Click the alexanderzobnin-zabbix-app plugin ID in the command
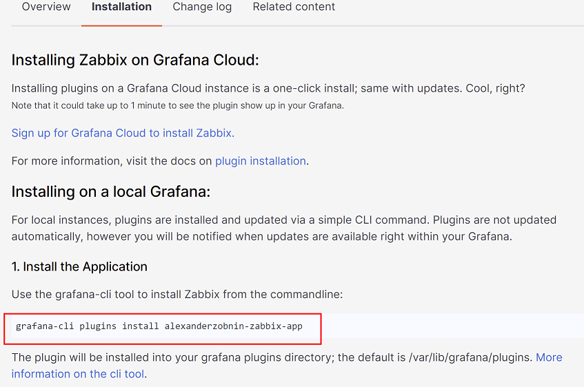The image size is (584, 387). click(x=233, y=326)
